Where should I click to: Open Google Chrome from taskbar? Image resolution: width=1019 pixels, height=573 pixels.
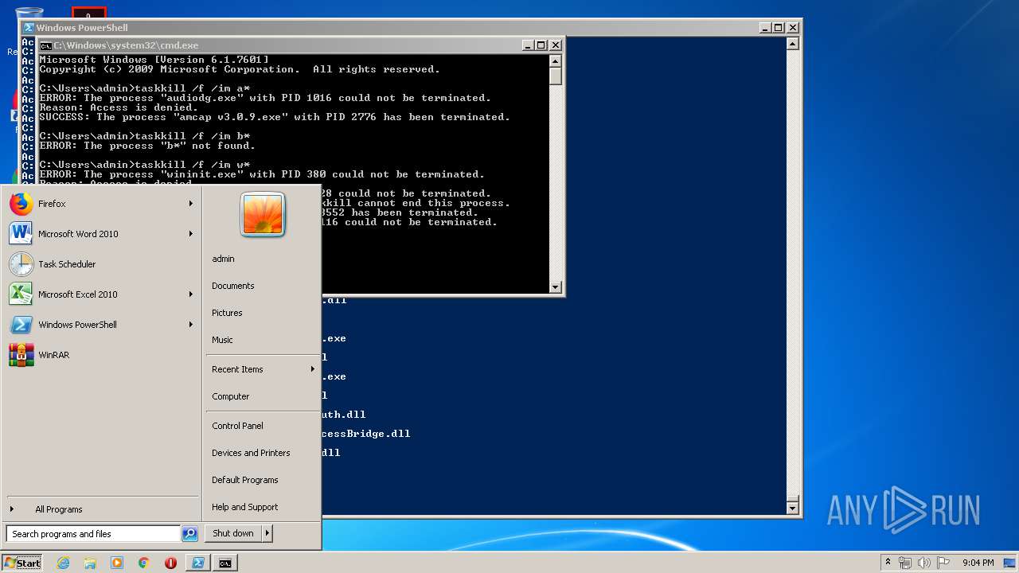(x=143, y=563)
